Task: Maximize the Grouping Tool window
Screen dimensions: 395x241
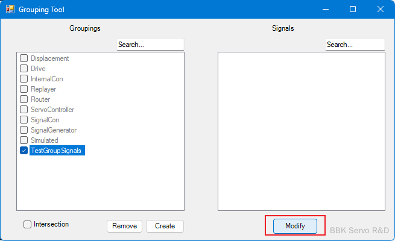Action: coord(353,10)
